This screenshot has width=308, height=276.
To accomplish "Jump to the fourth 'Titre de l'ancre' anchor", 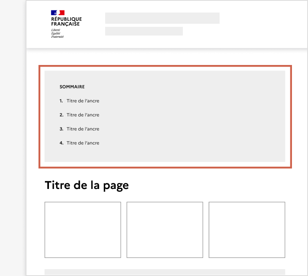I will (83, 143).
